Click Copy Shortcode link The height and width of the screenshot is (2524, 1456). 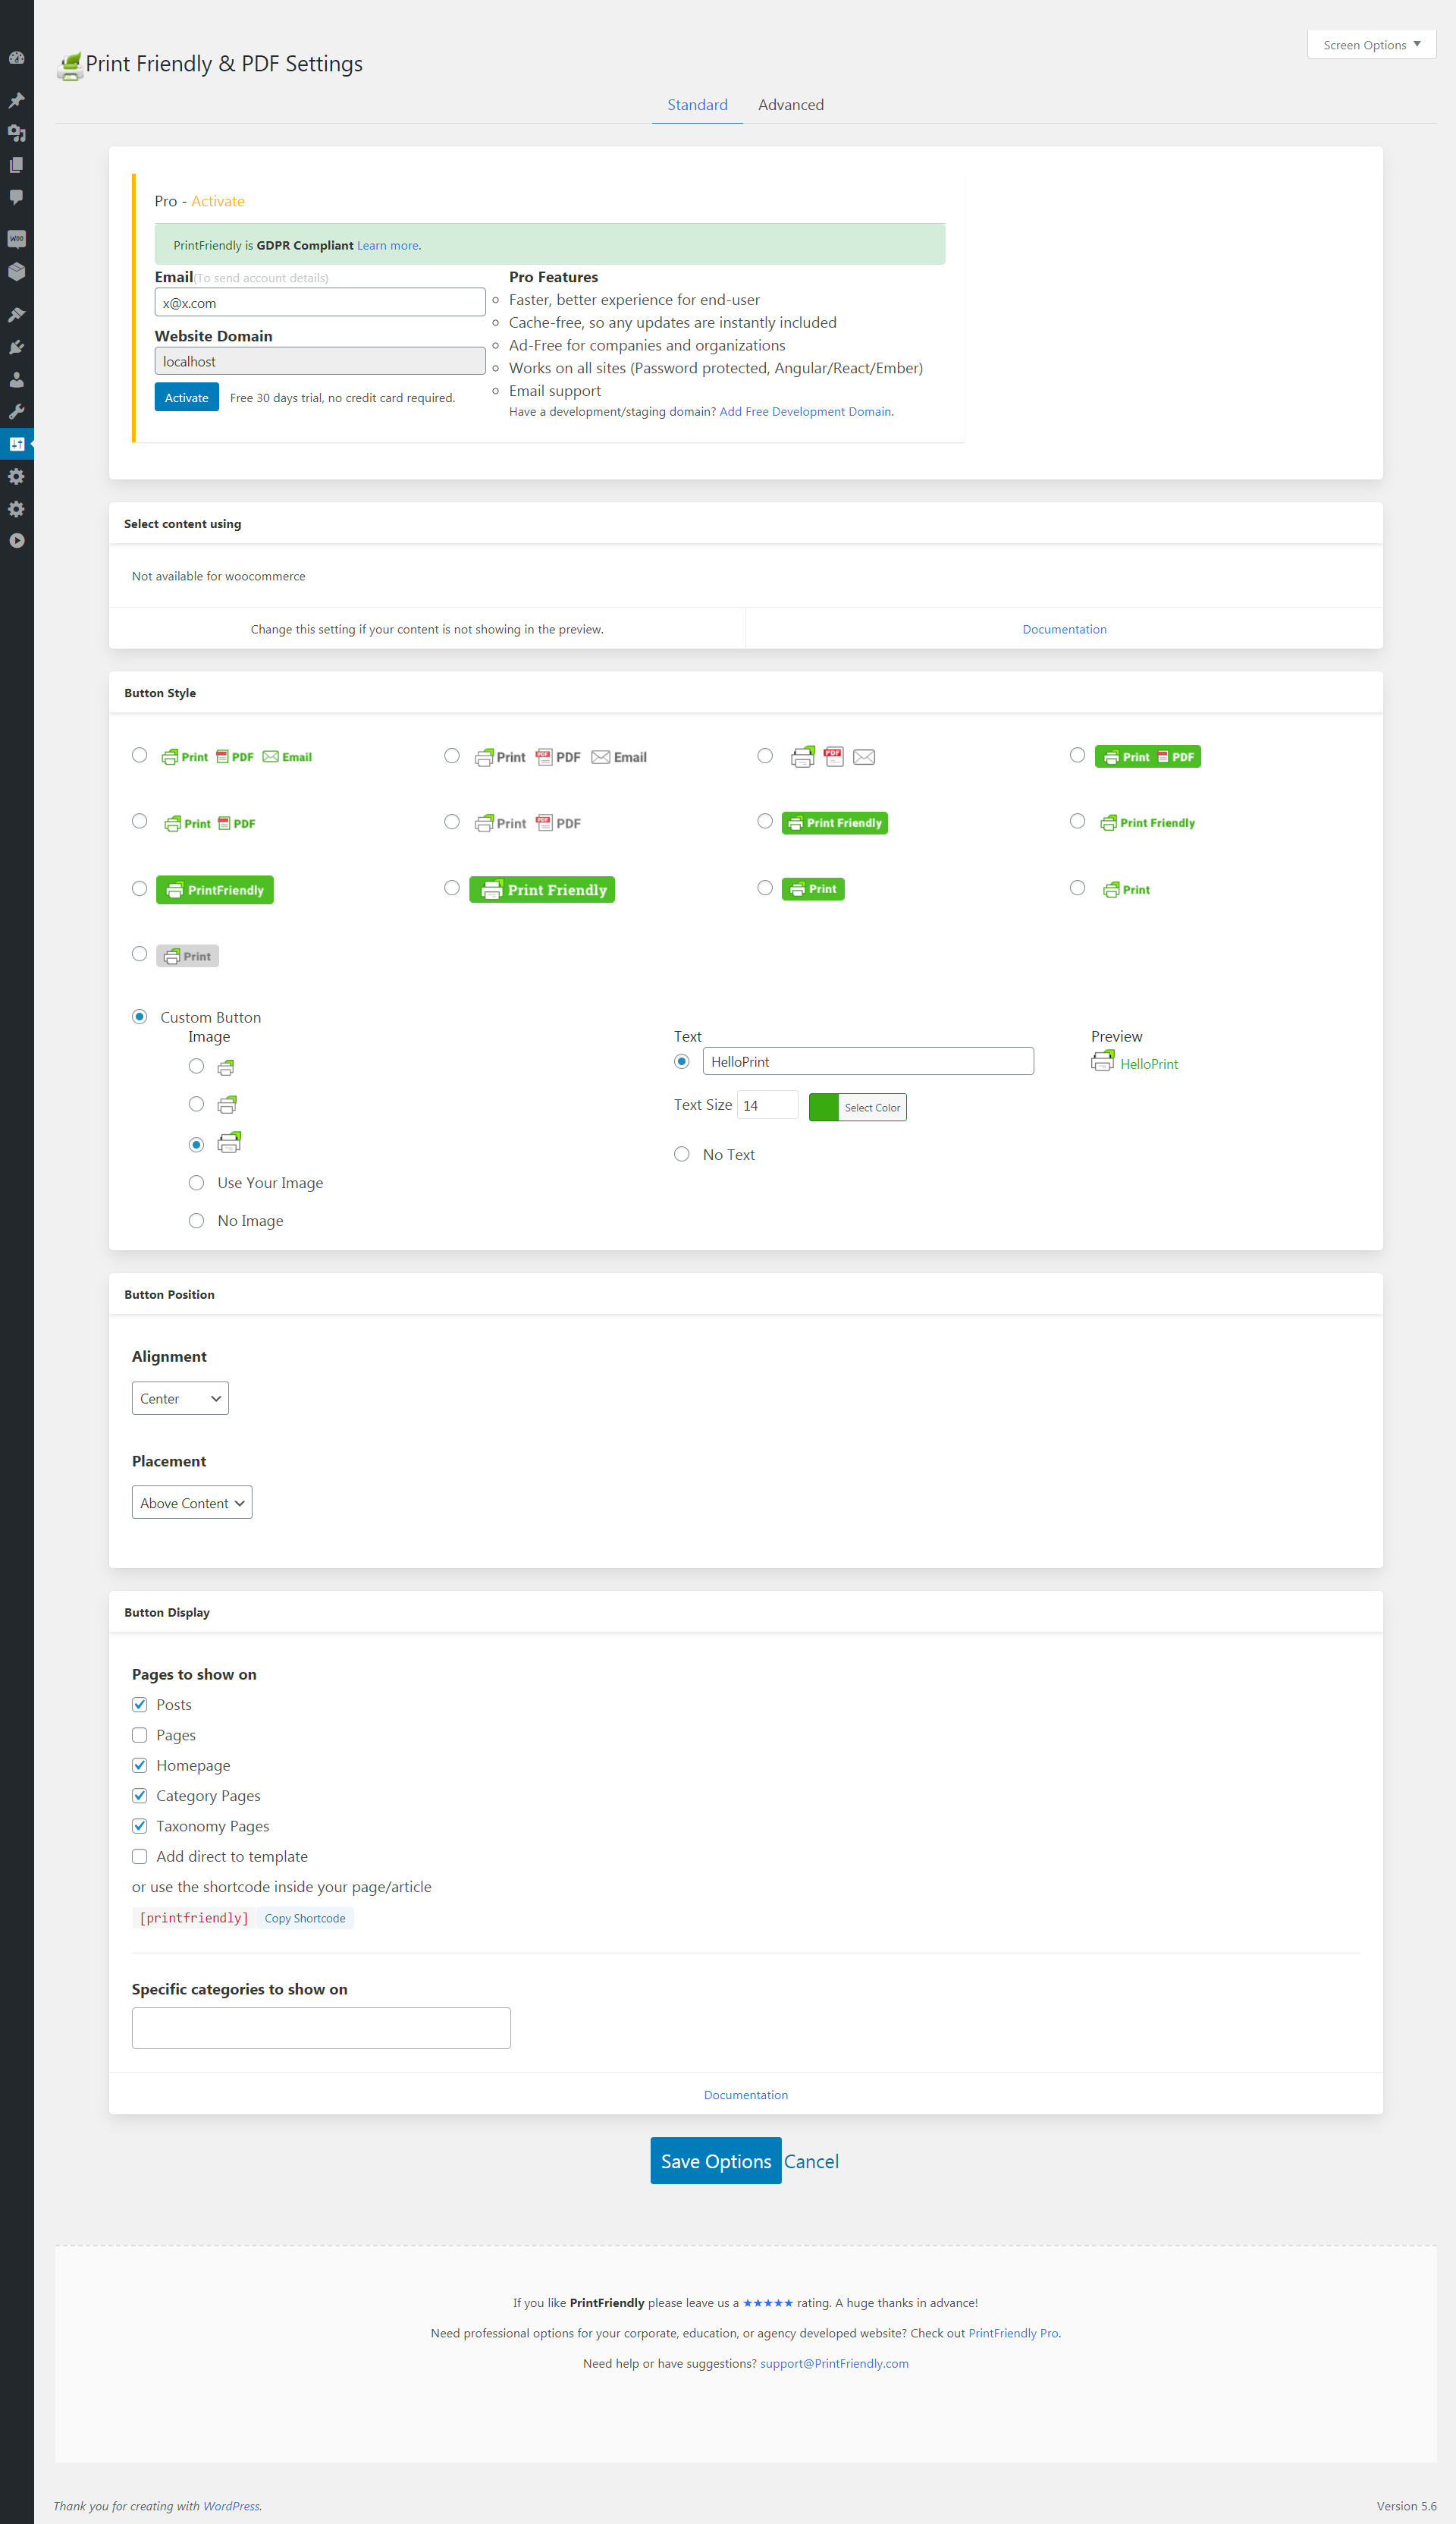click(x=302, y=1917)
